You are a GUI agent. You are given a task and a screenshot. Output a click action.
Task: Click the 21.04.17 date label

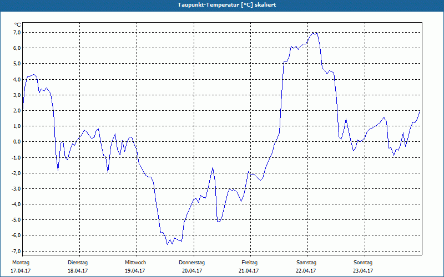click(x=249, y=271)
